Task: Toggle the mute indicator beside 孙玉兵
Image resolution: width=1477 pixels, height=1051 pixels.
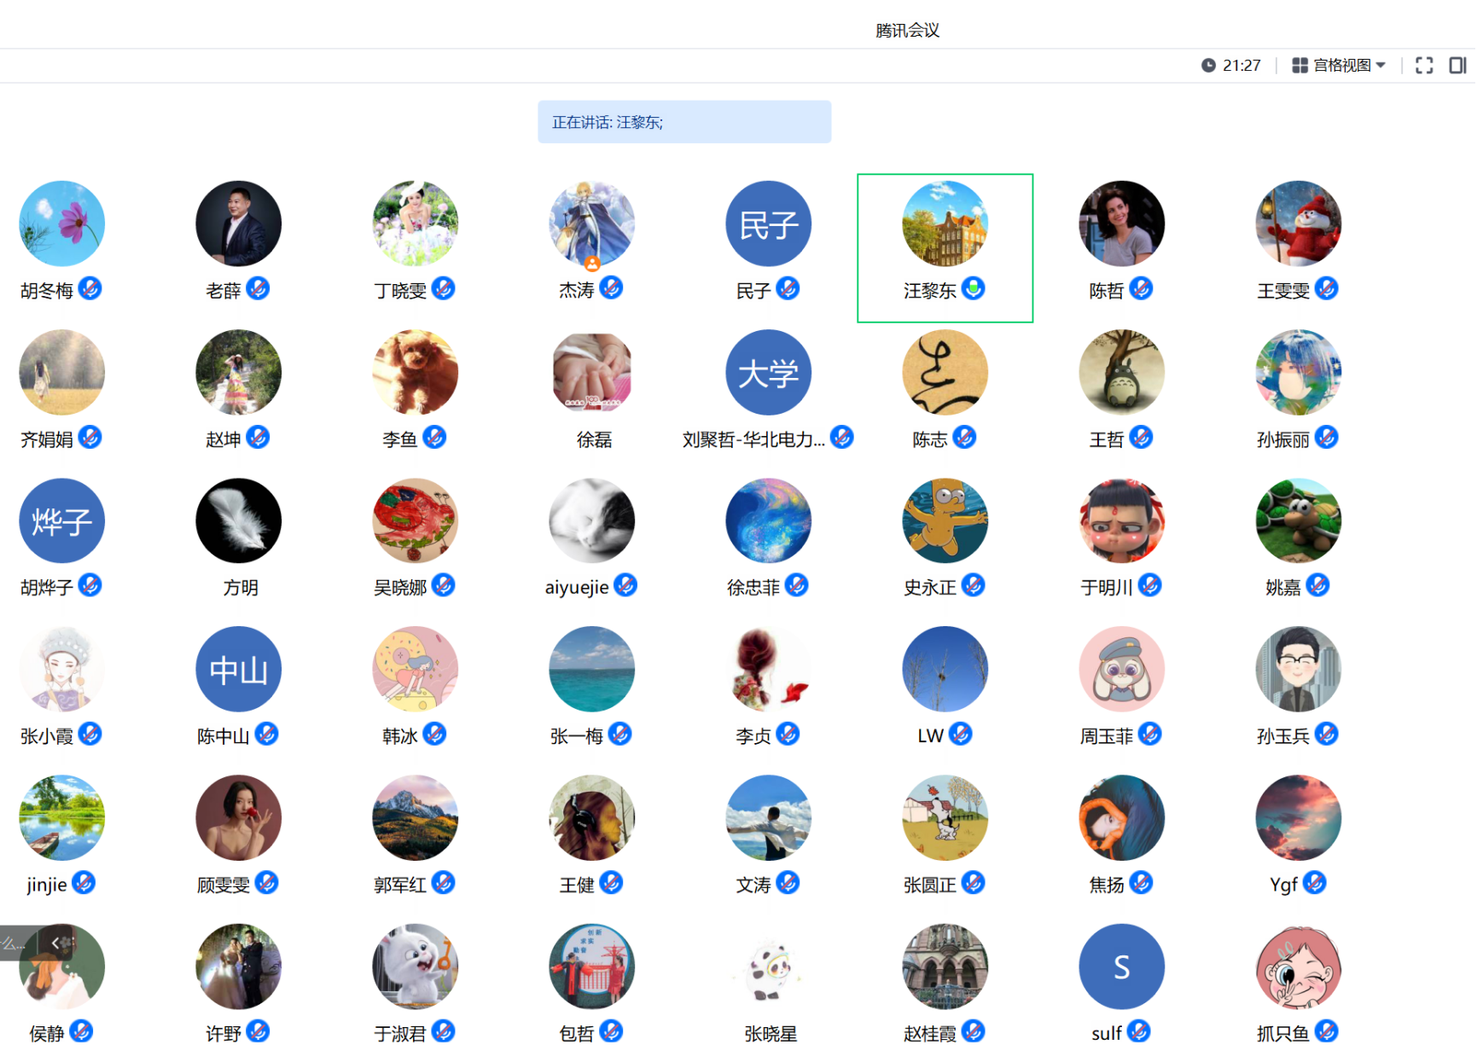Action: pyautogui.click(x=1326, y=735)
